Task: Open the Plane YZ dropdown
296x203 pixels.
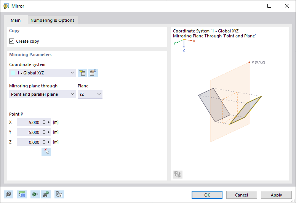Action: (90, 94)
